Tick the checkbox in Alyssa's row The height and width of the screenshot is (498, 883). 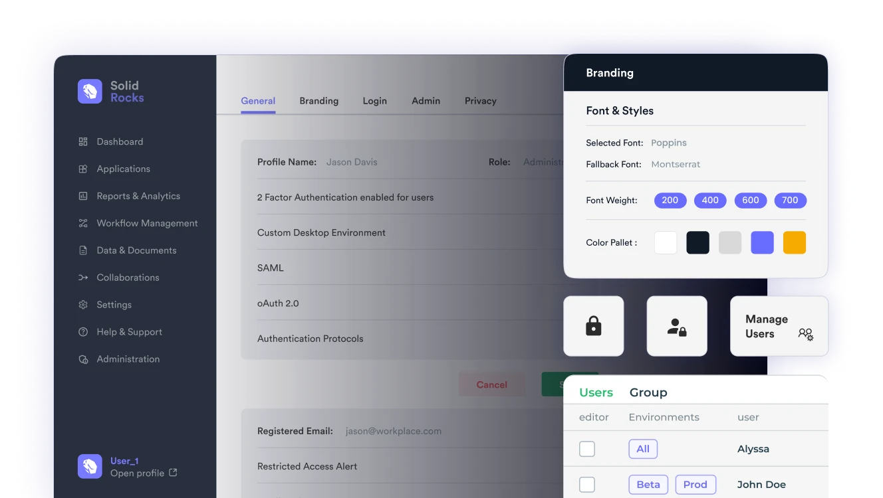tap(587, 449)
